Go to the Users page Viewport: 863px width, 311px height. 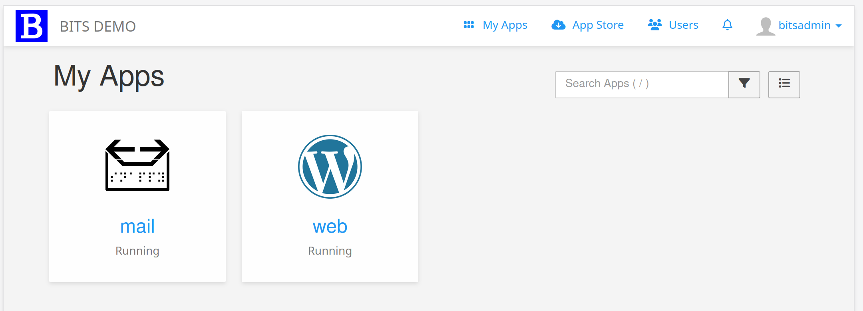click(x=683, y=25)
